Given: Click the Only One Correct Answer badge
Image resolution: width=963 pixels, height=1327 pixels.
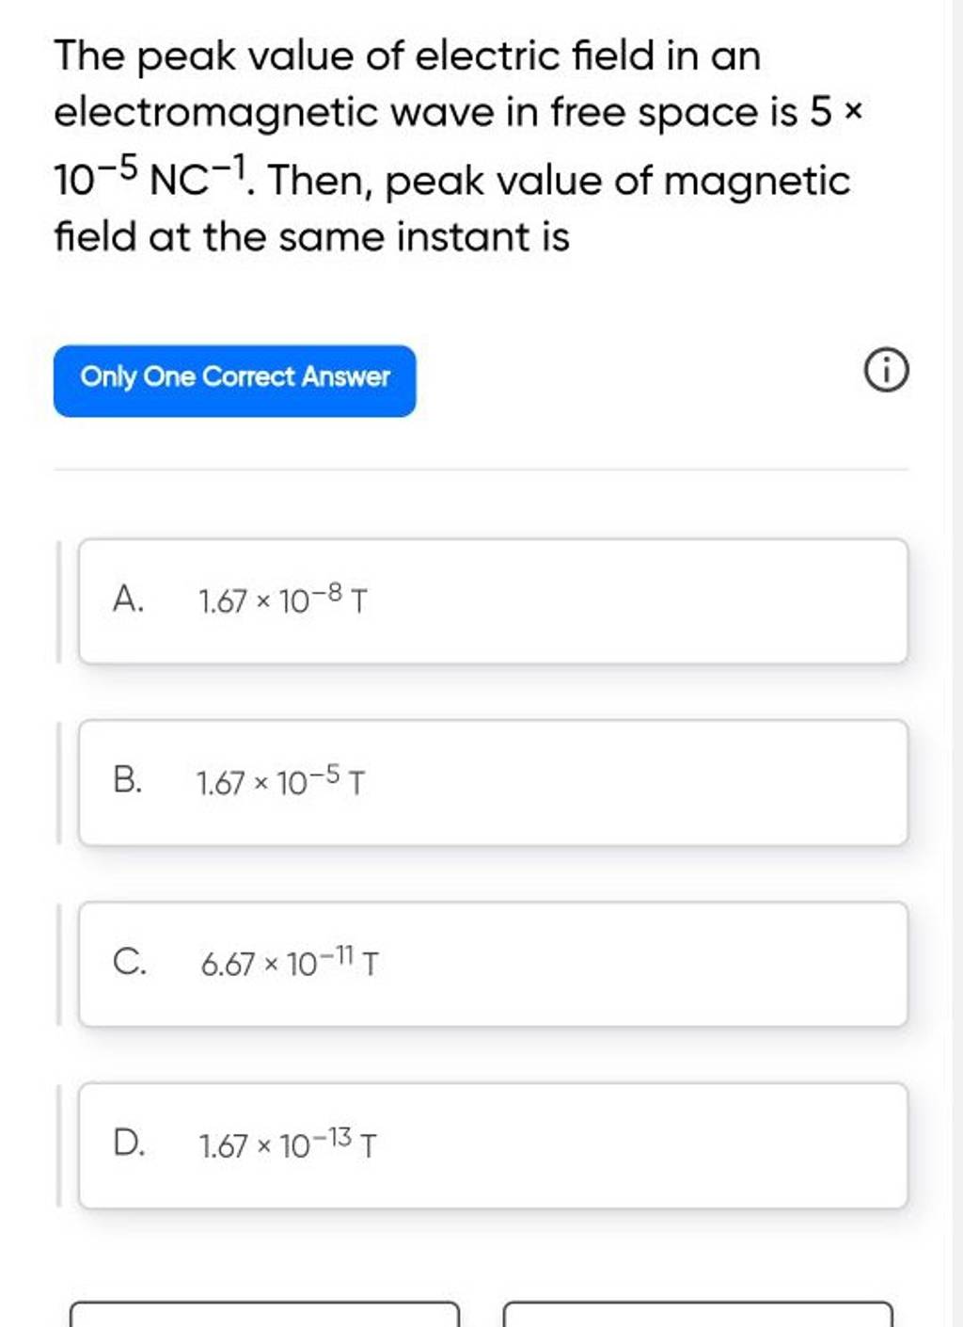Looking at the screenshot, I should pos(234,379).
